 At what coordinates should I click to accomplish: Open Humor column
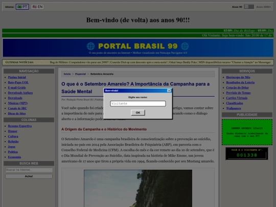pyautogui.click(x=12, y=131)
